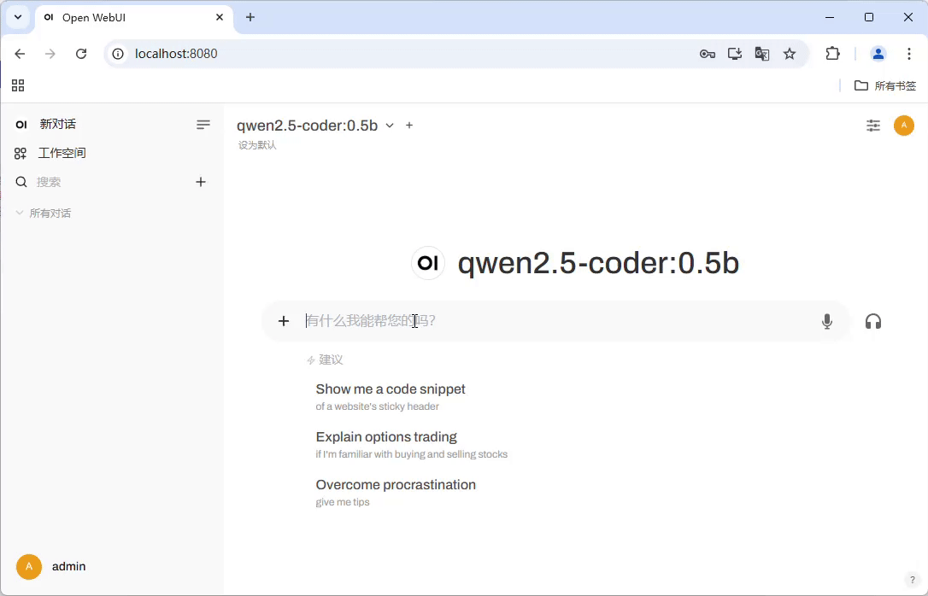The height and width of the screenshot is (596, 928).
Task: Collapse the 所有对话 conversations section
Action: tap(44, 213)
